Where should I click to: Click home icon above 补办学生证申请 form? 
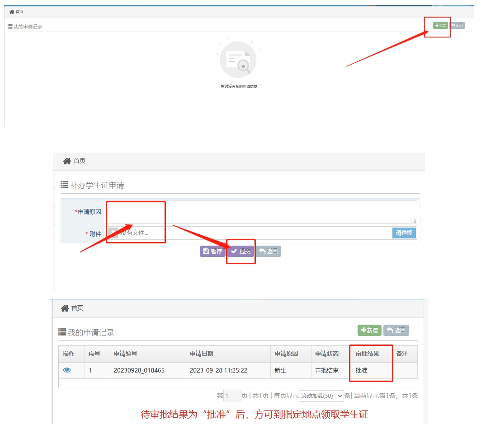(x=67, y=161)
